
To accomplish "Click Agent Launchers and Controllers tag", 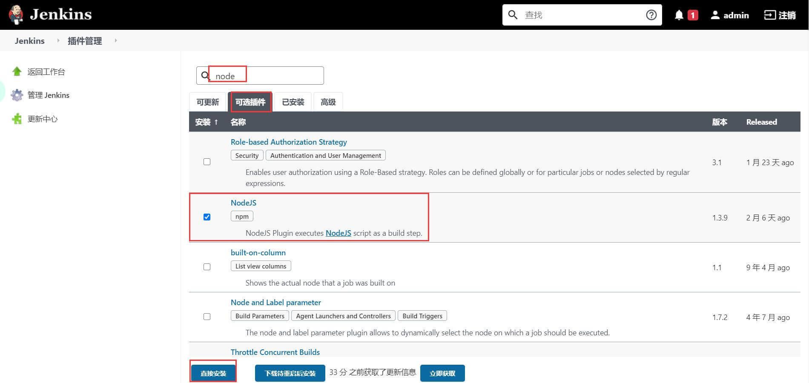I will pyautogui.click(x=343, y=316).
